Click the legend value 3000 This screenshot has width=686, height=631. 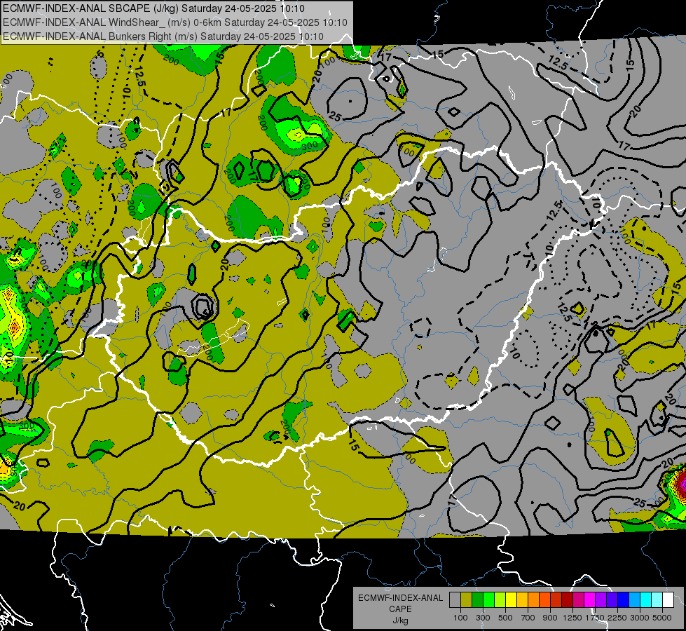click(640, 618)
